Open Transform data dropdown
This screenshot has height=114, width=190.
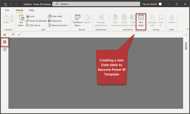(x=78, y=21)
